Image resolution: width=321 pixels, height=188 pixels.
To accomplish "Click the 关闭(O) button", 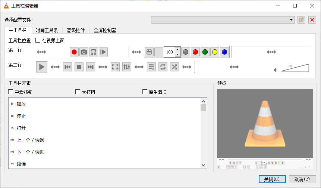I will point(272,179).
